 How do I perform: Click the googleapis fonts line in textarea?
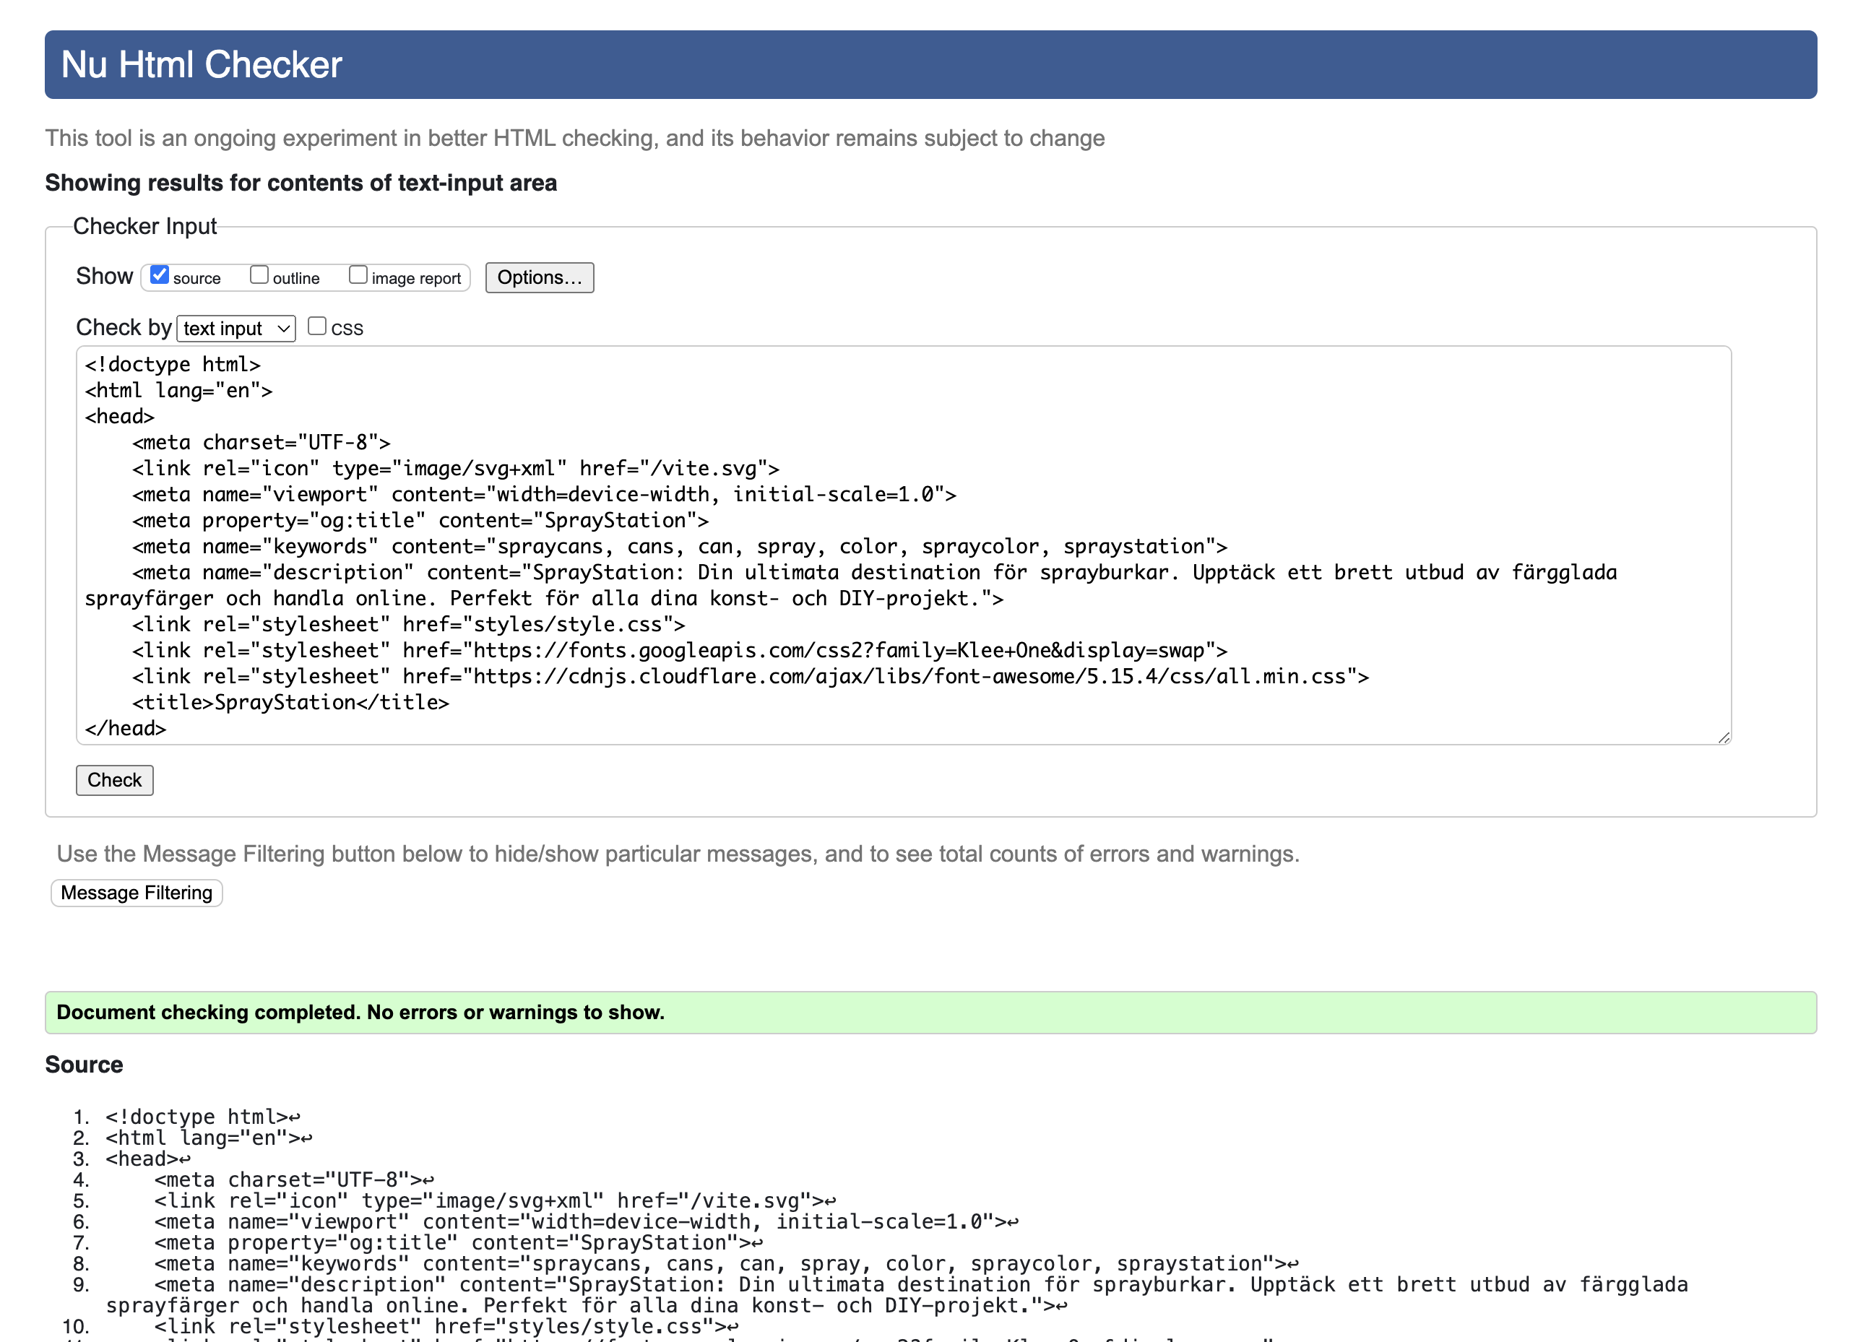pyautogui.click(x=680, y=651)
